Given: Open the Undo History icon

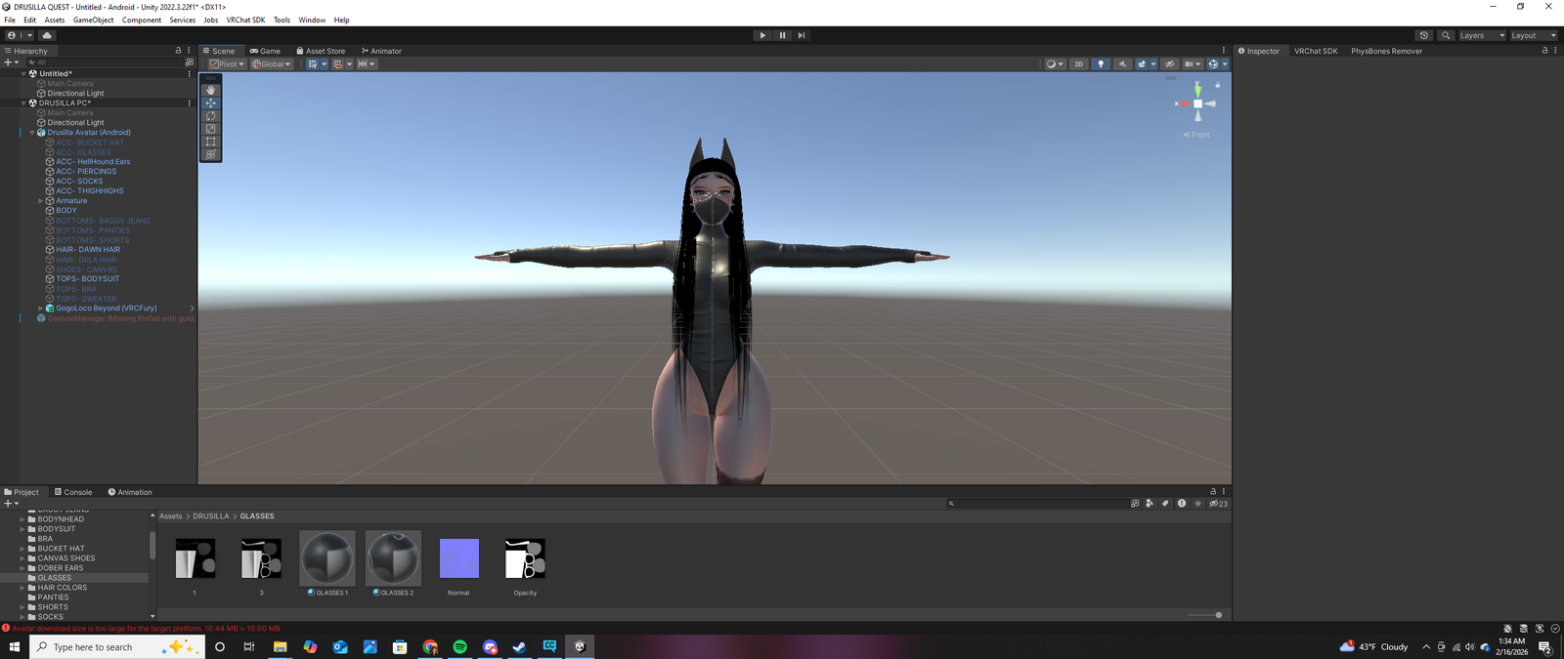Looking at the screenshot, I should (1423, 35).
